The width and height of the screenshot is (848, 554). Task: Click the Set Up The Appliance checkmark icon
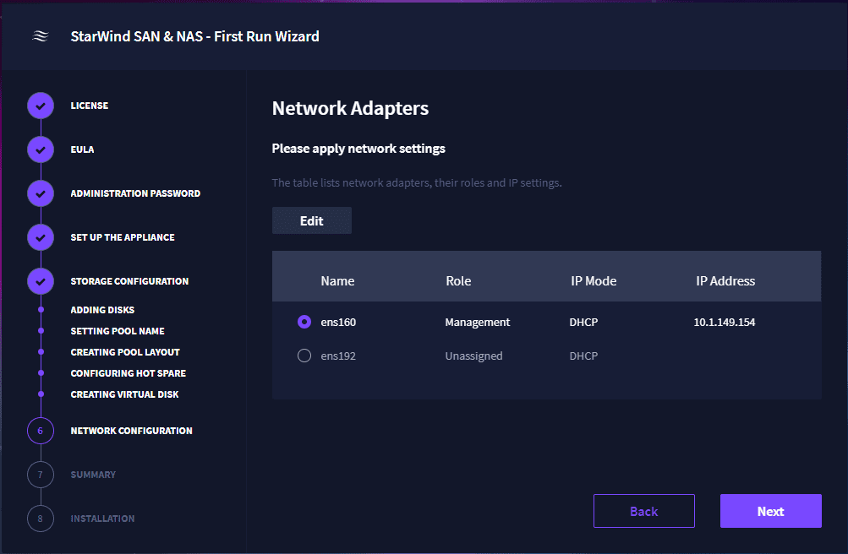tap(41, 237)
